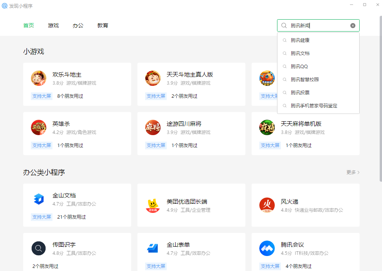The height and width of the screenshot is (271, 382).
Task: Click 4.9分 工具/企业管理 text
Action: (x=189, y=210)
